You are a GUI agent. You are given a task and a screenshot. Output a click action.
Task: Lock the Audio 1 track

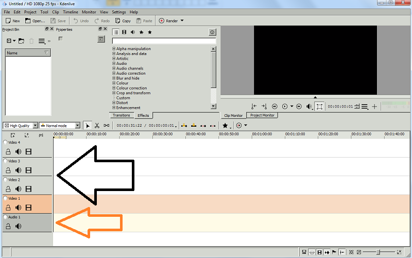(8, 226)
